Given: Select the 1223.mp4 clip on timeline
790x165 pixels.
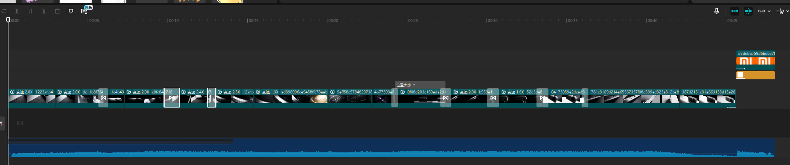Looking at the screenshot, I should 32,99.
